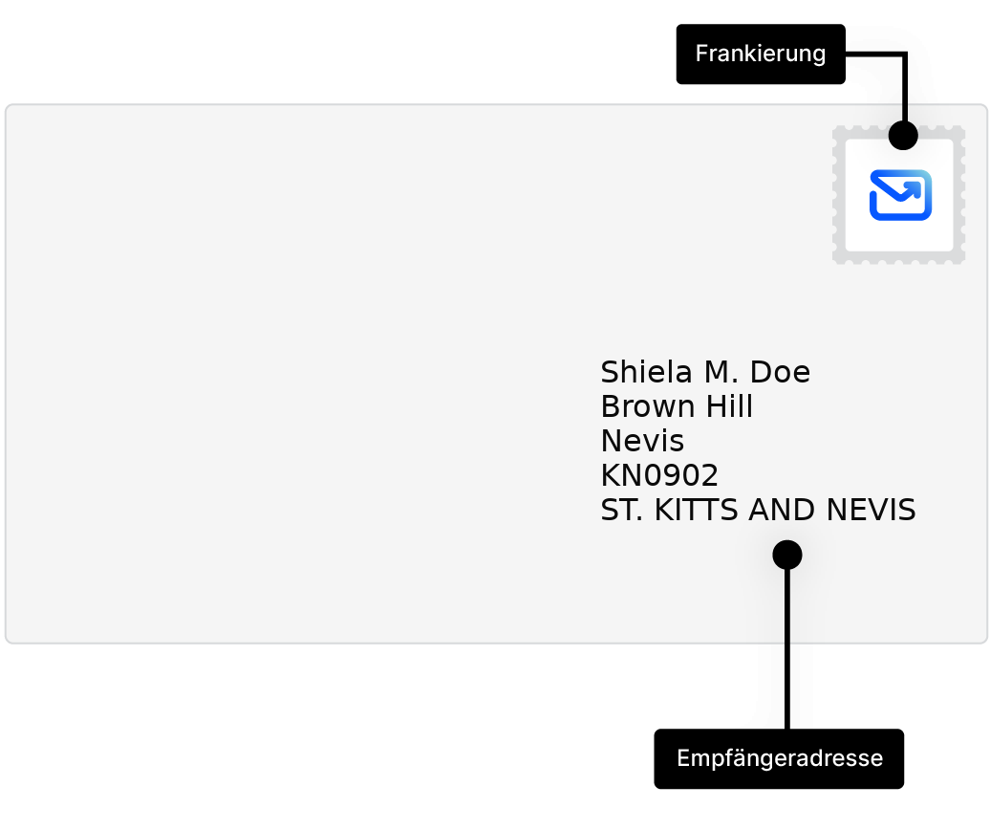Click the word KITTS in the country line
This screenshot has height=830, width=990.
point(698,511)
